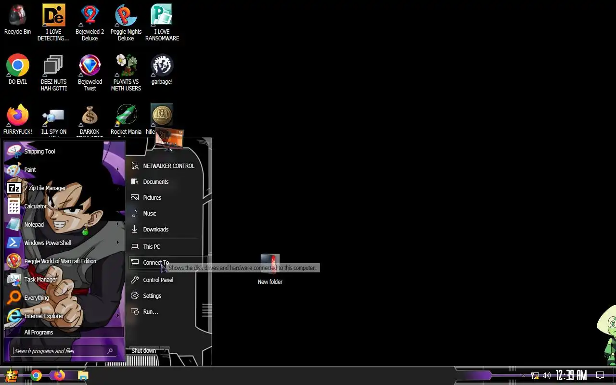
Task: Open Firefox from the taskbar
Action: (60, 375)
